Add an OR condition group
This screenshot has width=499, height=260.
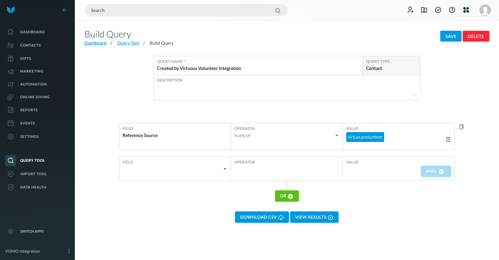(287, 196)
